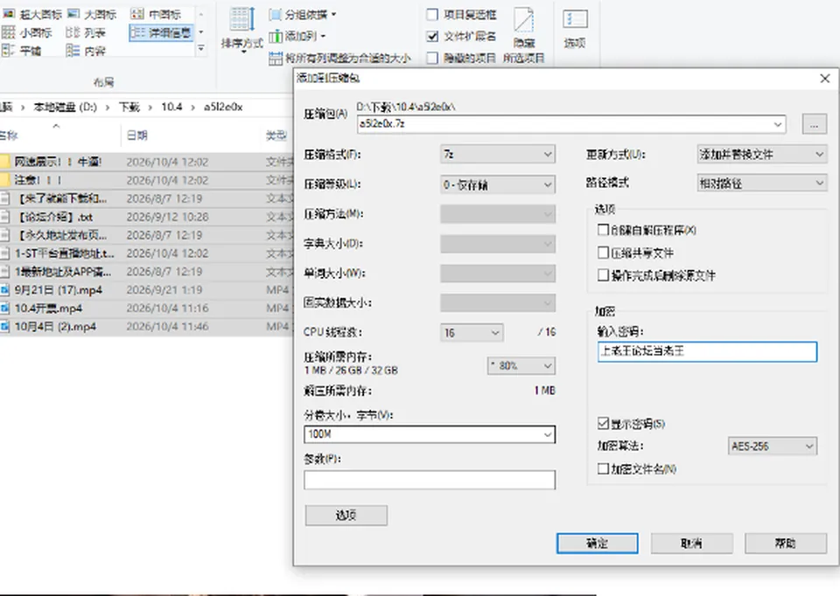Open Explorer's 选项 in the ribbon
This screenshot has height=596, width=840.
[x=575, y=30]
